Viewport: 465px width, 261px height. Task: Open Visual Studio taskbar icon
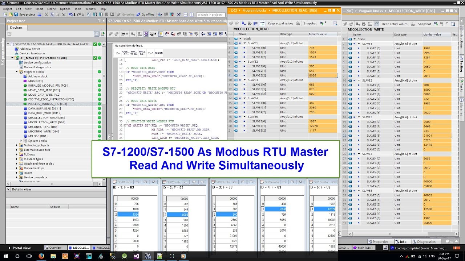point(136,256)
